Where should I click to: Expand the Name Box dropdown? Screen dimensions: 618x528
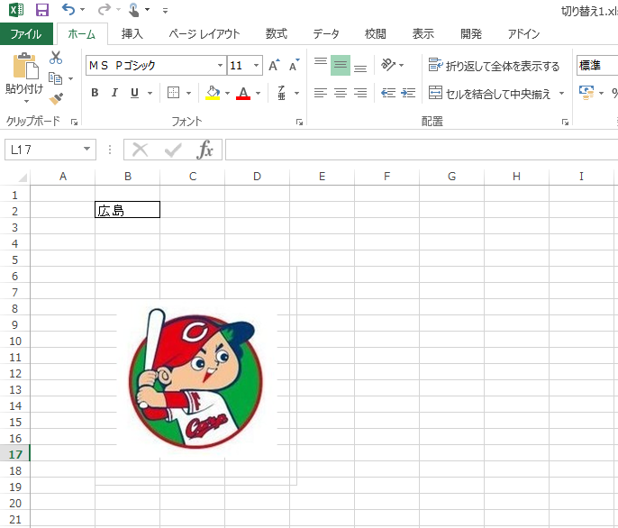coord(87,150)
